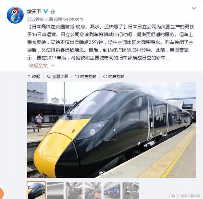
Task: Click the upward arrow icon beside 收起
Action: tap(29, 77)
